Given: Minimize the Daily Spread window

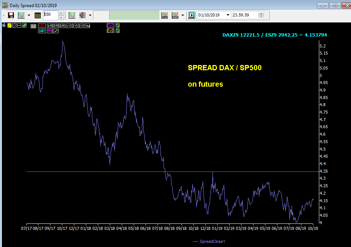Looking at the screenshot, I should tap(323, 6).
